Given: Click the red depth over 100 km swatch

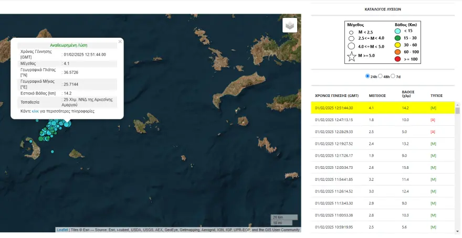Looking at the screenshot, I should click(x=398, y=58).
